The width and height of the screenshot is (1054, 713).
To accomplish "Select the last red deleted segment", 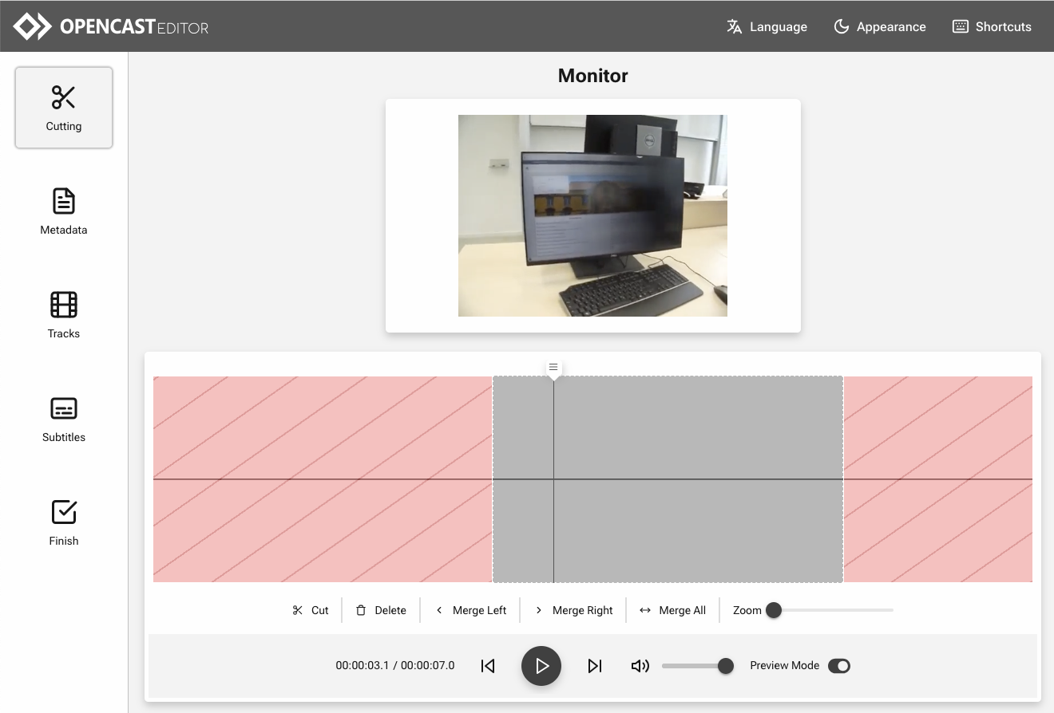I will click(938, 479).
